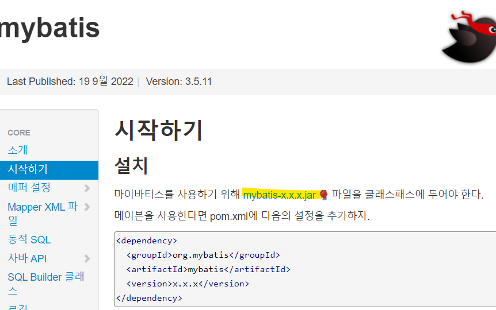The height and width of the screenshot is (310, 496).
Task: Open the 소개 sidebar page
Action: click(18, 150)
